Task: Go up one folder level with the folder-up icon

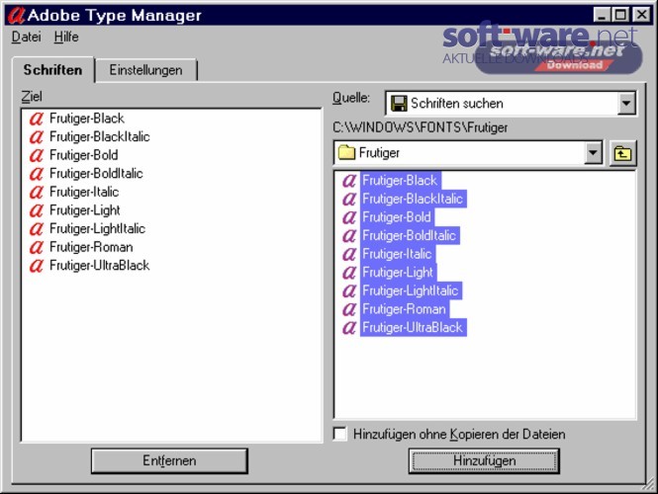Action: (622, 153)
